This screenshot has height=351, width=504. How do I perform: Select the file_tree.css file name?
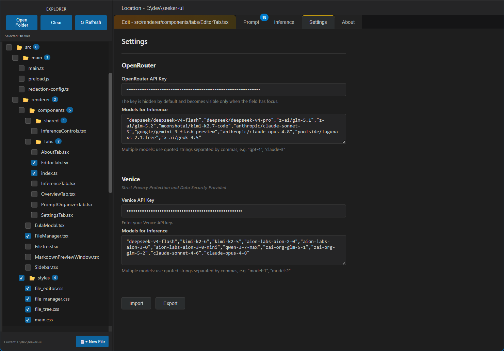click(x=47, y=309)
